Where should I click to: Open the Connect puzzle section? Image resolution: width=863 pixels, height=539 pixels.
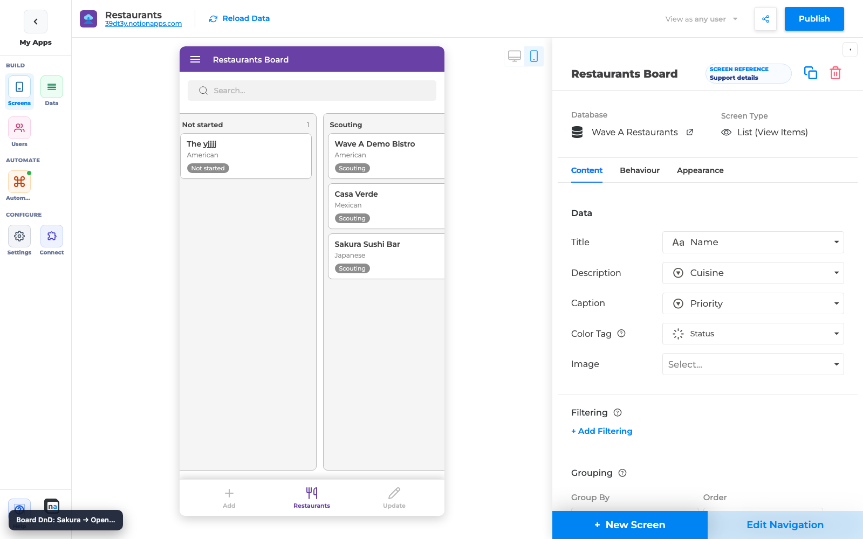click(52, 240)
